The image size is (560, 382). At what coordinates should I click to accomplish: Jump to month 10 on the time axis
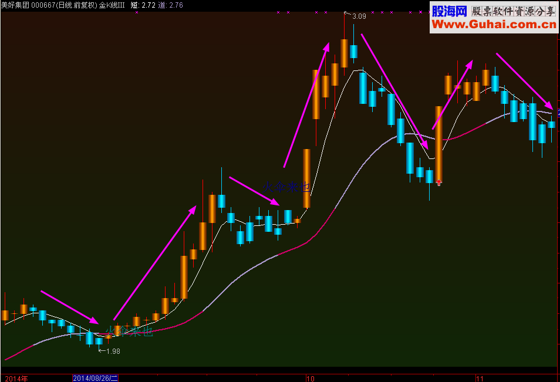coord(311,378)
